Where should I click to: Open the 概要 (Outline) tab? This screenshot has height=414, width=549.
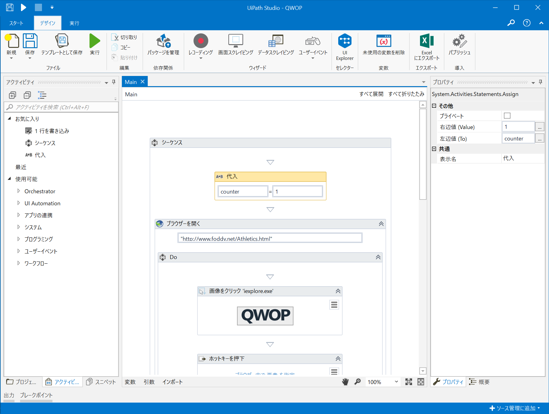tap(480, 382)
